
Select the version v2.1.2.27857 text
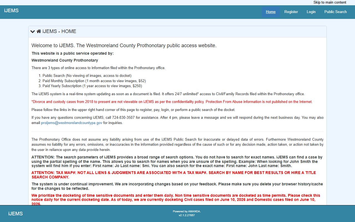click(187, 215)
